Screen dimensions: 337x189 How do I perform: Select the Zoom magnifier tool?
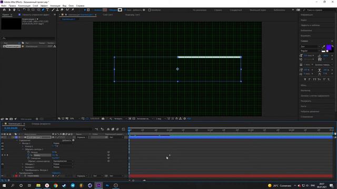[19, 10]
